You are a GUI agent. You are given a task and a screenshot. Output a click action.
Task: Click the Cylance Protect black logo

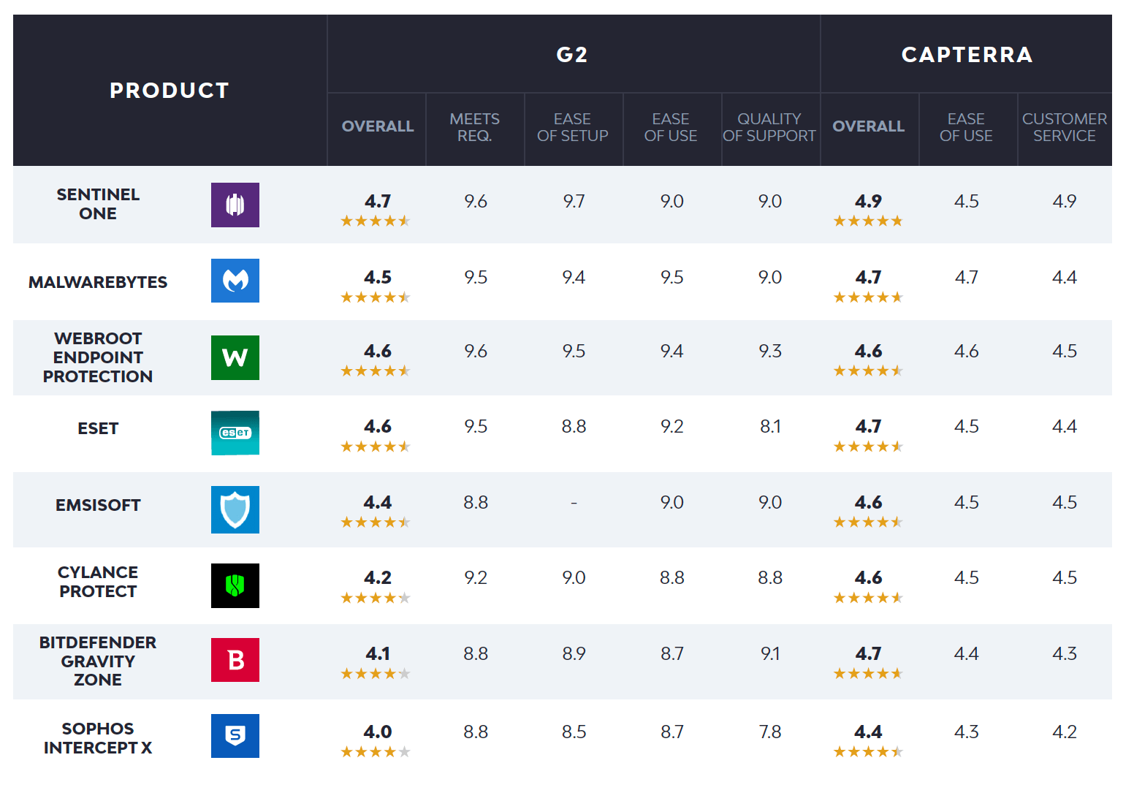click(235, 585)
